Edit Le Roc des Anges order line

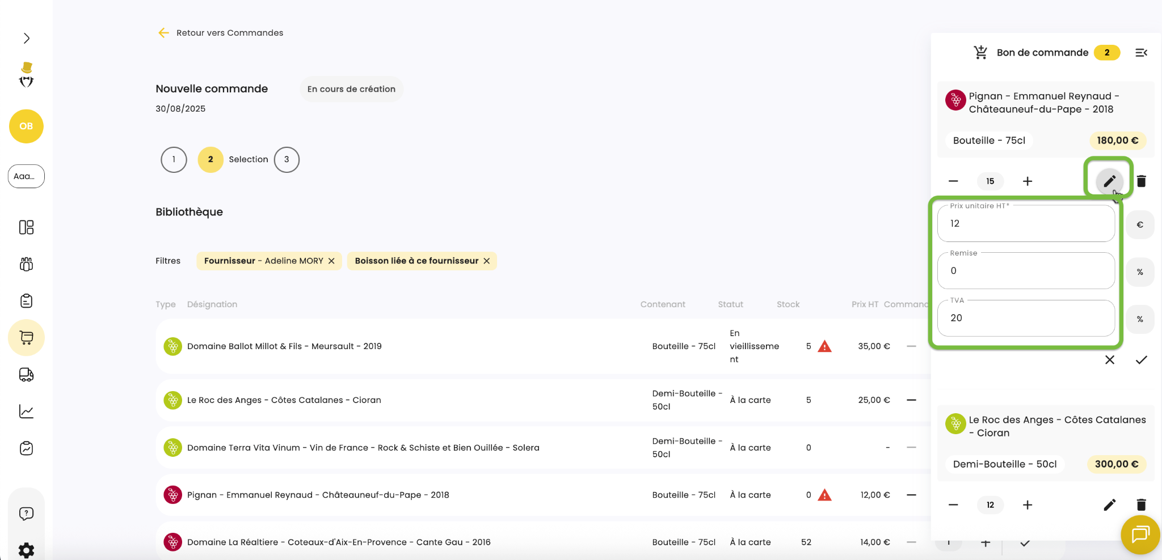click(x=1109, y=504)
